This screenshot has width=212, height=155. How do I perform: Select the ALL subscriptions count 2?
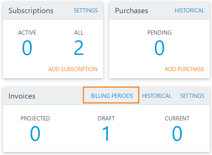coord(79,48)
